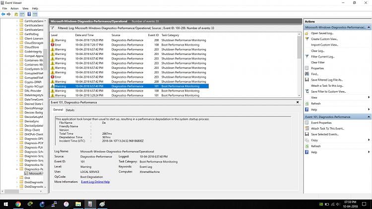Screen dimensions: 372x209
Task: Click Save Filtered Log File As
Action: (327, 80)
